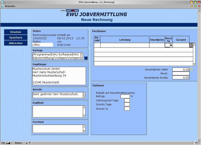Click the Skonto % field

pos(127,109)
